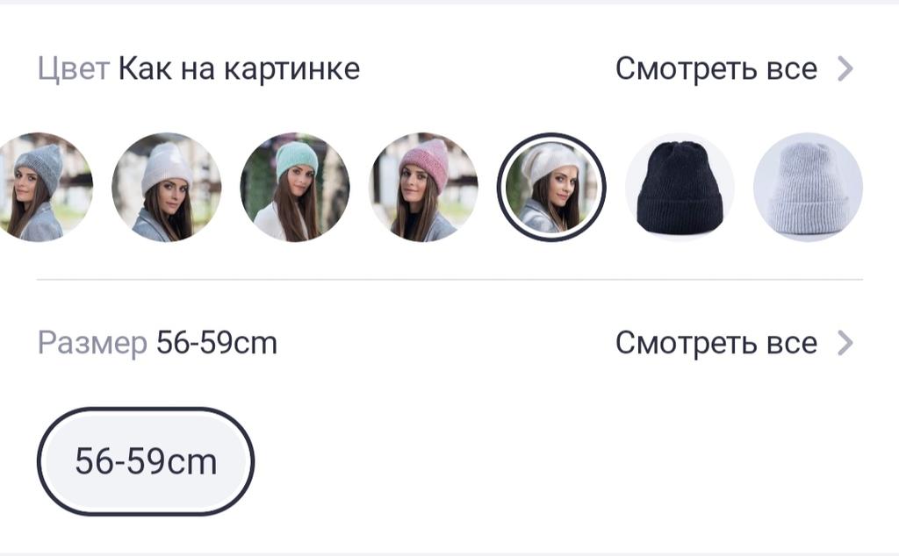Click the 56-59cm text beside Размер
This screenshot has width=899, height=556.
[x=217, y=343]
